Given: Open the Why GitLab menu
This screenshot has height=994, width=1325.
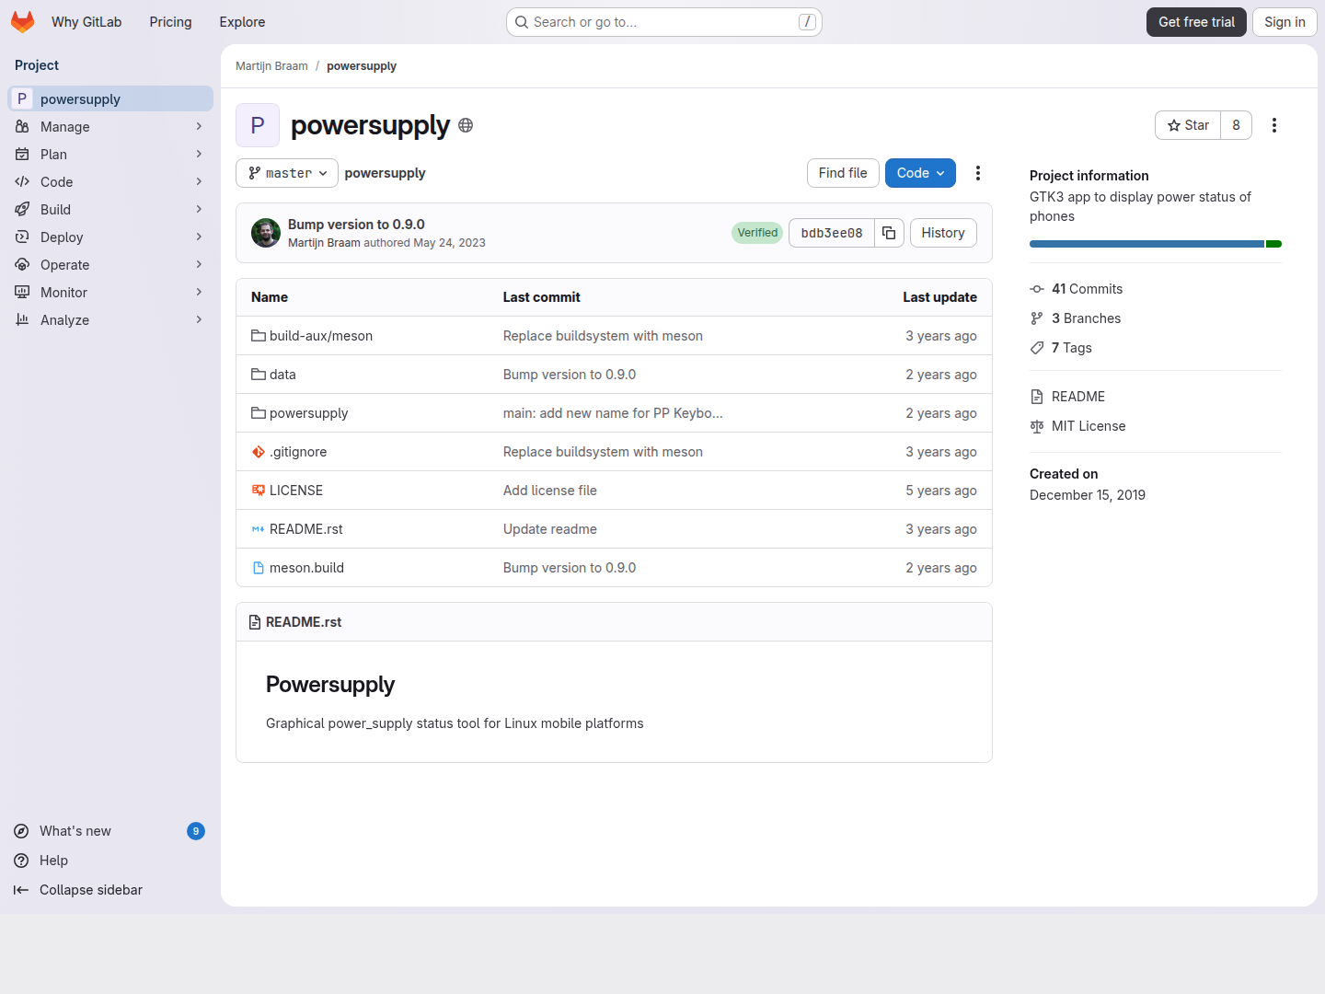Looking at the screenshot, I should point(86,22).
